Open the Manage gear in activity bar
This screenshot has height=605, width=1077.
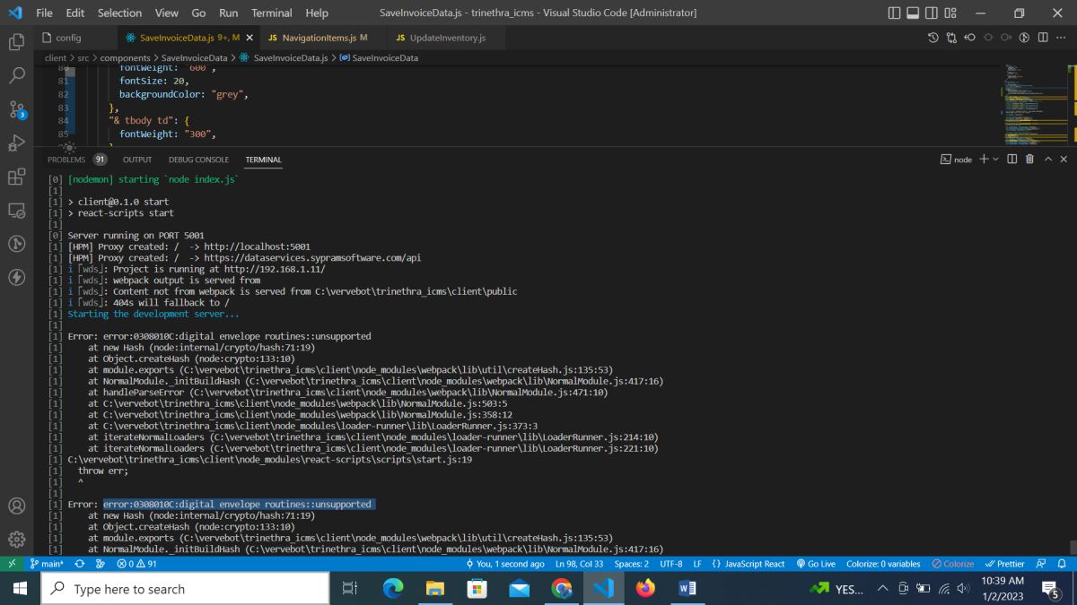click(16, 540)
